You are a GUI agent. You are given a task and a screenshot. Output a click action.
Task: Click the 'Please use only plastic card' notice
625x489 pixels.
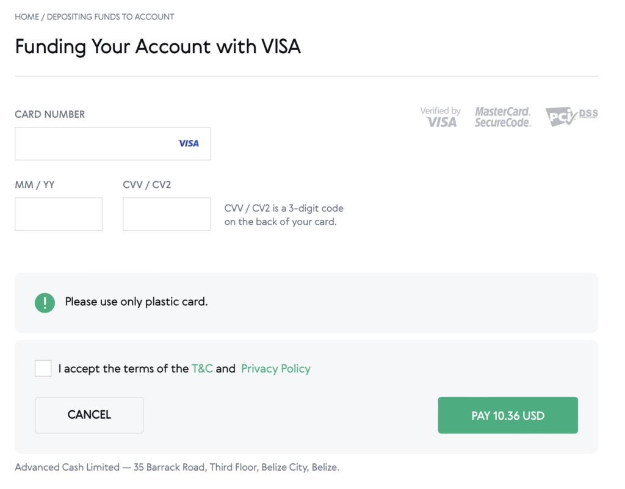pos(136,302)
